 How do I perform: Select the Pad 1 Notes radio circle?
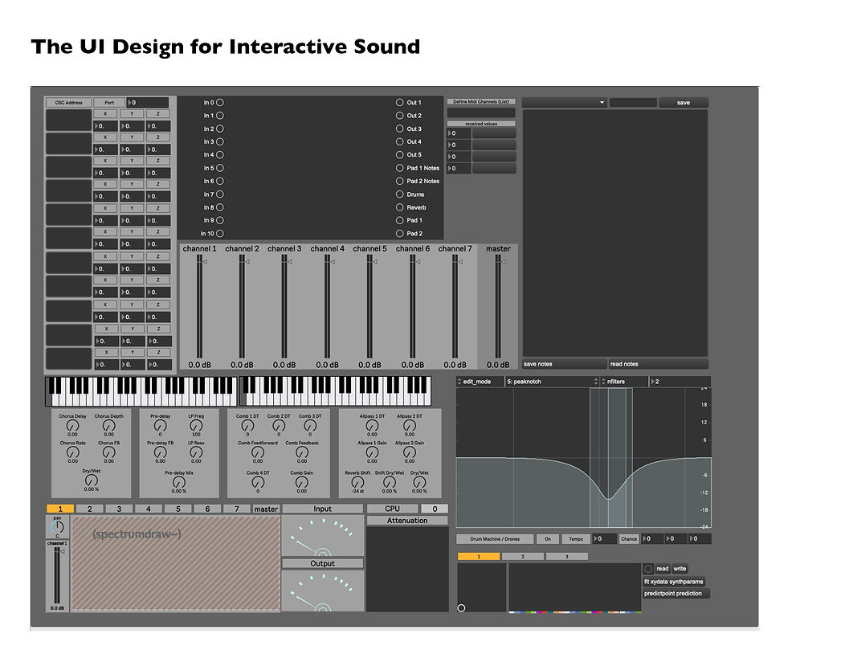[399, 168]
